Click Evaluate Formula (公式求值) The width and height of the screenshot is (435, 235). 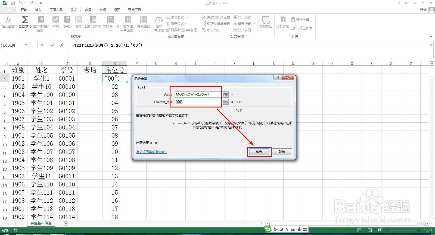(242, 30)
